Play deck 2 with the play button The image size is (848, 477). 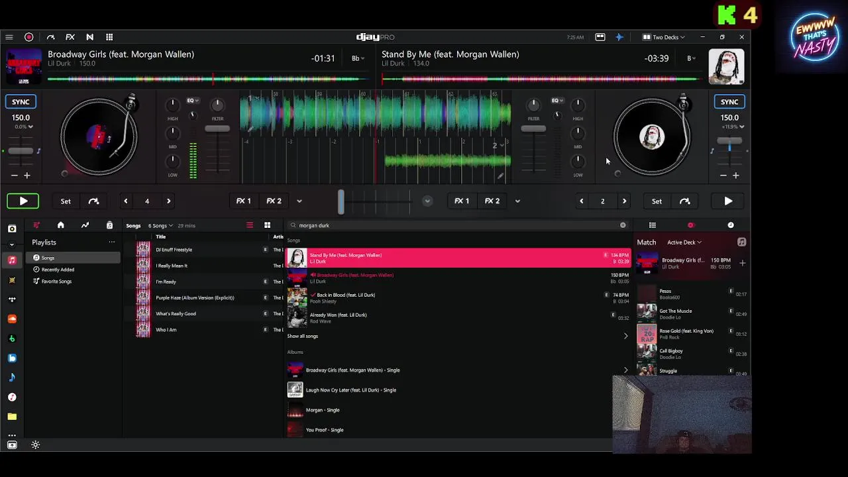point(728,201)
